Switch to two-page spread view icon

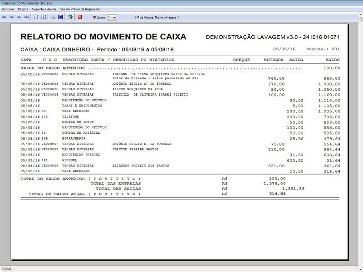coord(42,17)
